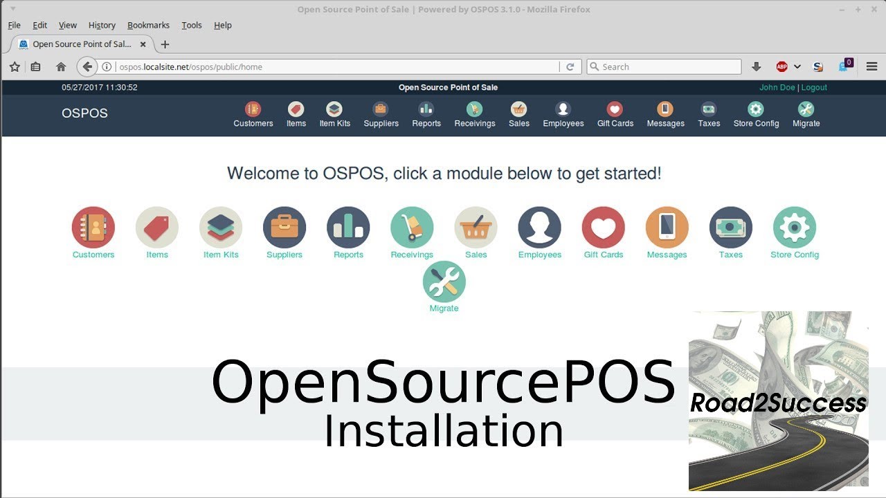Open Edit menu
The height and width of the screenshot is (498, 886).
click(40, 25)
